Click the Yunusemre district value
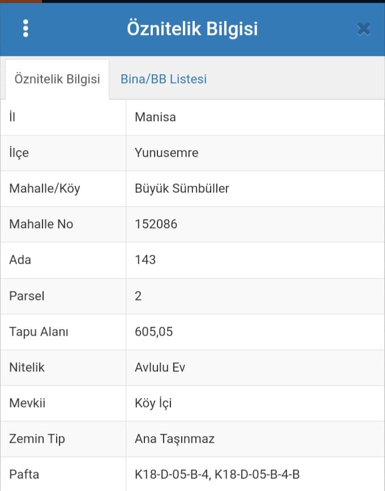 tap(166, 152)
